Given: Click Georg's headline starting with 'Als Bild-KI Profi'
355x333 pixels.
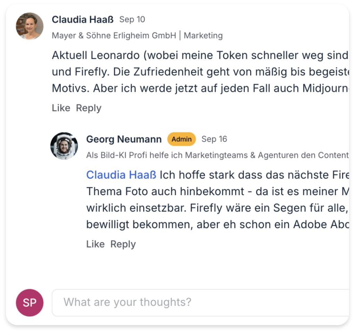Looking at the screenshot, I should click(217, 155).
